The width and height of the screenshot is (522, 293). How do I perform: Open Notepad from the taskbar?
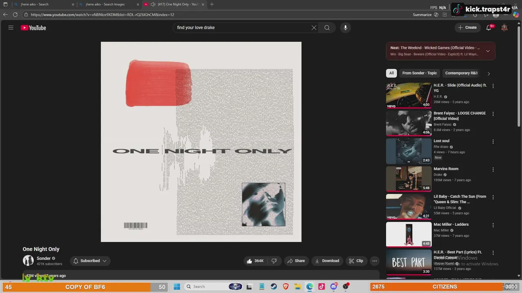(x=262, y=286)
